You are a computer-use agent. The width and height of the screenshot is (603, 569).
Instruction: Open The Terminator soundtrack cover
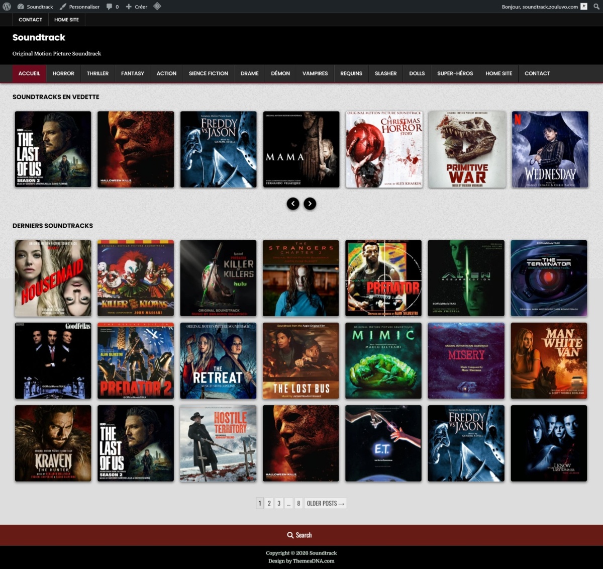tap(549, 278)
